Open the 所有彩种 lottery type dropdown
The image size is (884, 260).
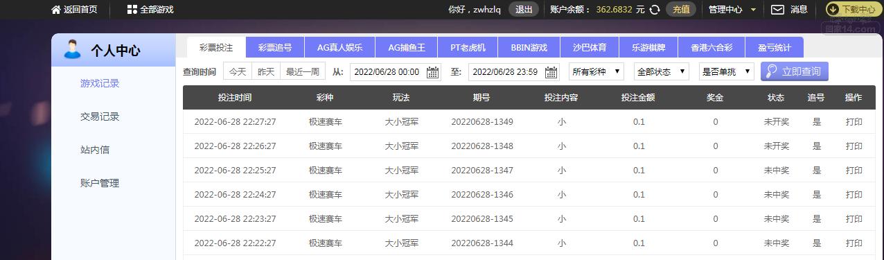point(596,71)
